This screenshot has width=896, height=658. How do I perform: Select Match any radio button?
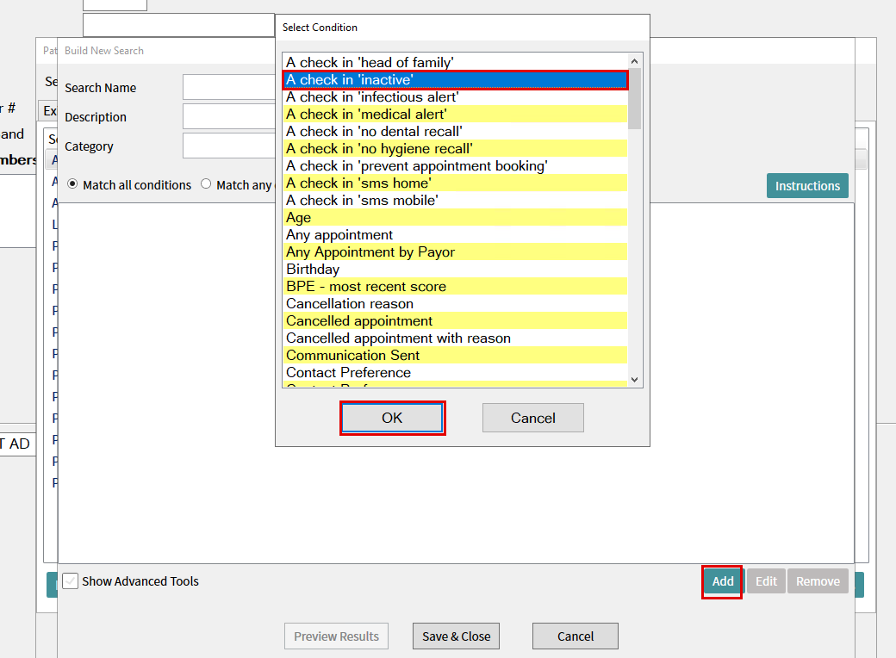coord(206,184)
